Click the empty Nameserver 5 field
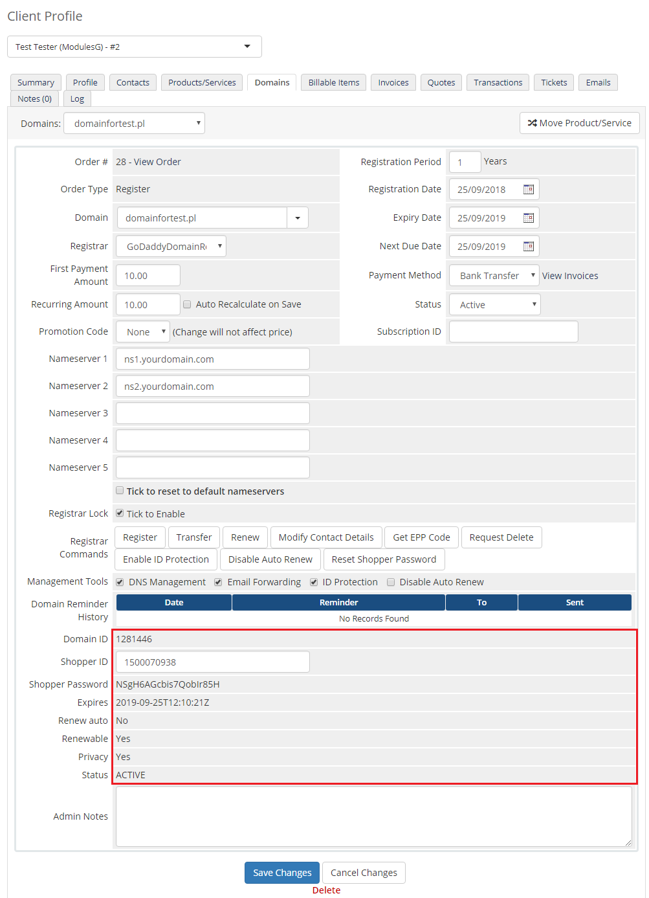Screen dimensions: 649x898 (213, 467)
